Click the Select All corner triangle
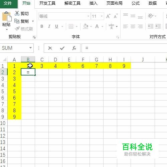The image size is (167, 167). click(4, 59)
